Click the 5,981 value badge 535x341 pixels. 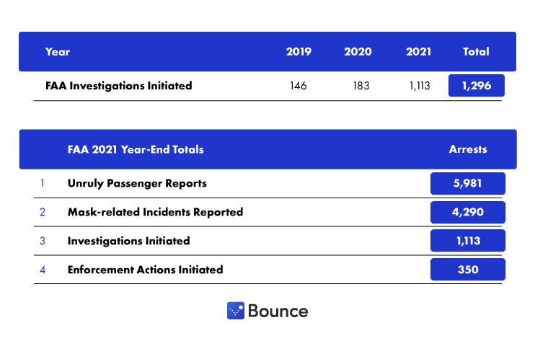click(x=468, y=184)
